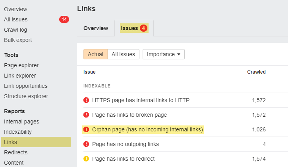
Task: Click the error icon beside Orphan page issue
Action: (86, 129)
